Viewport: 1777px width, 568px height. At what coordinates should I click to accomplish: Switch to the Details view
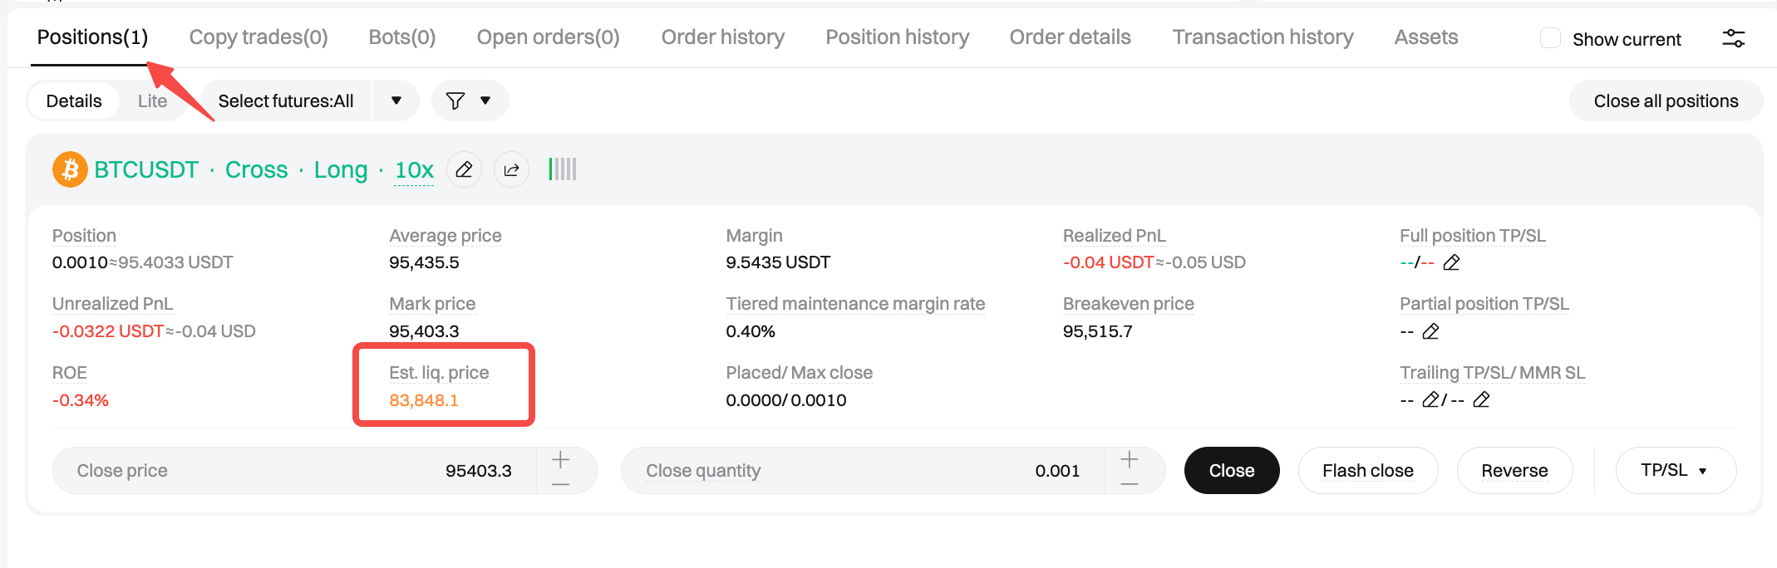pos(74,101)
